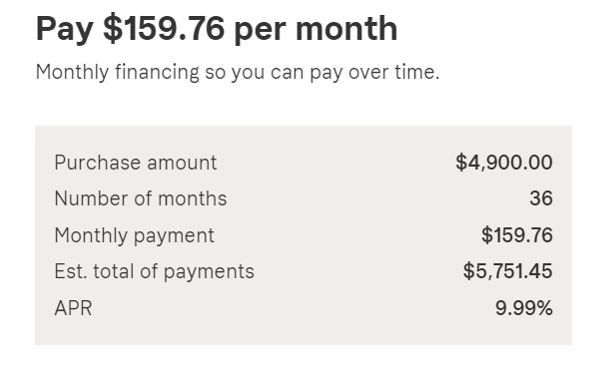Viewport: 605px width, 371px height.
Task: Click the 'Purchase amount' label
Action: (136, 163)
